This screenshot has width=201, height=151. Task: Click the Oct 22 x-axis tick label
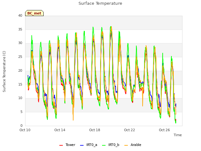pyautogui.click(x=129, y=130)
